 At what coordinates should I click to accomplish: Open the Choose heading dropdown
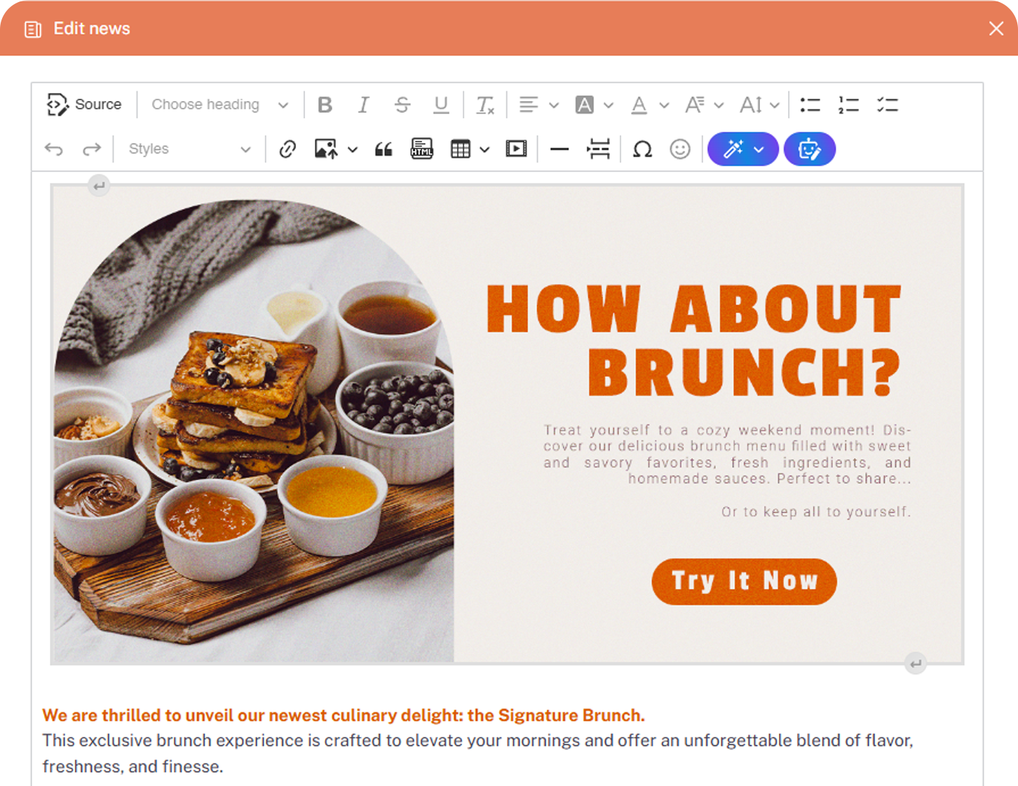coord(220,104)
